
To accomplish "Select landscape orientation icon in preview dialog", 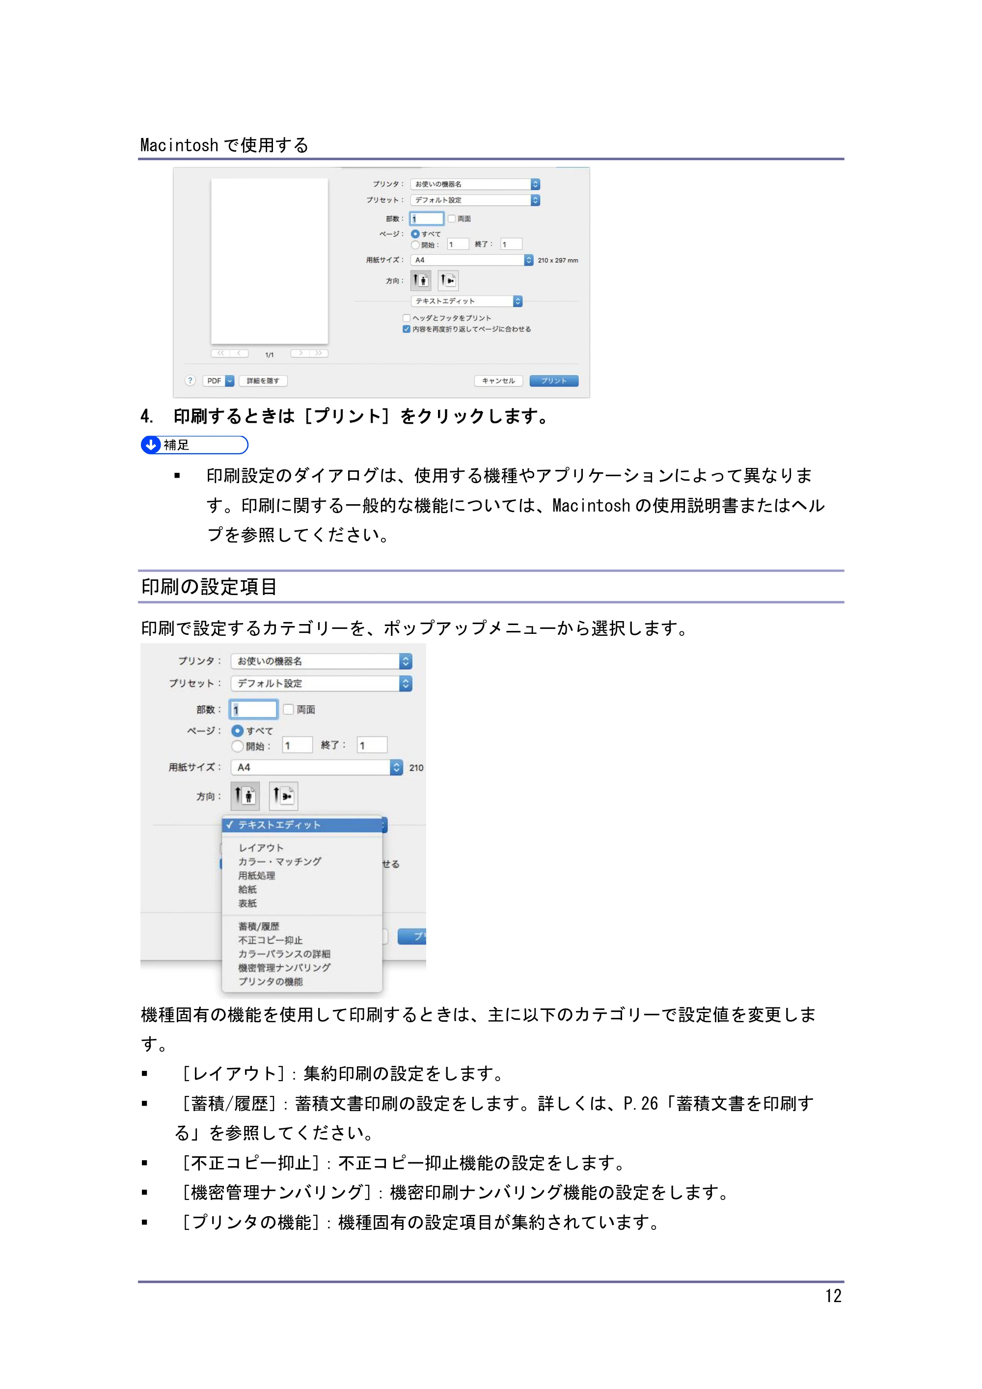I will click(448, 280).
